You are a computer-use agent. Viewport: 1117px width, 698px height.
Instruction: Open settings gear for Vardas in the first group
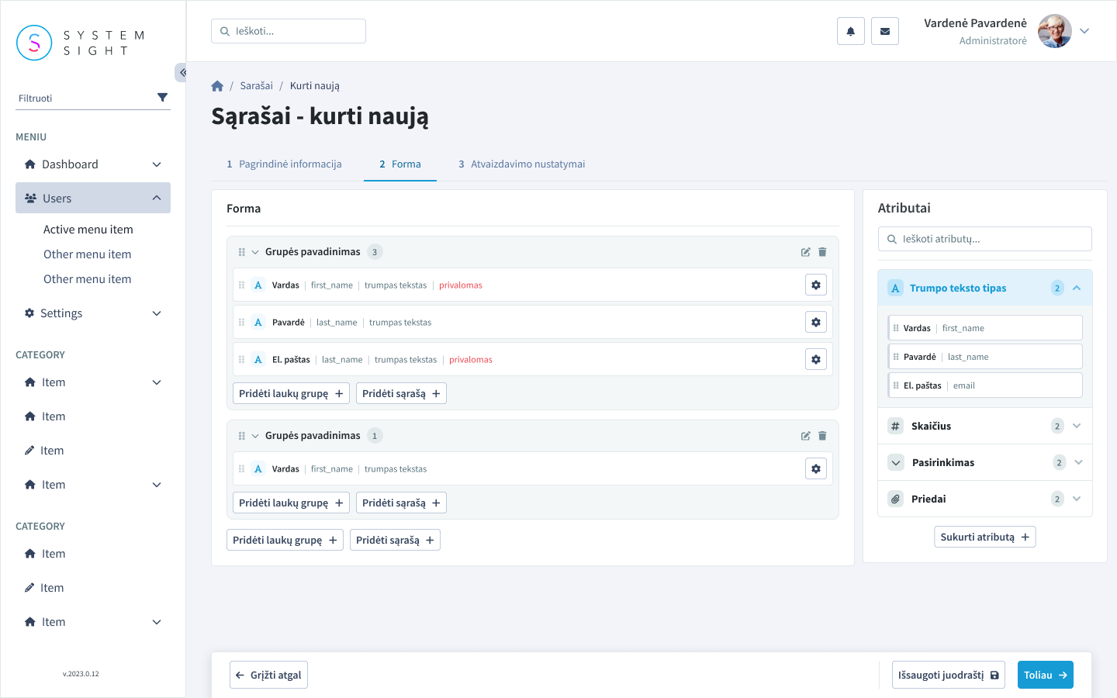click(816, 285)
